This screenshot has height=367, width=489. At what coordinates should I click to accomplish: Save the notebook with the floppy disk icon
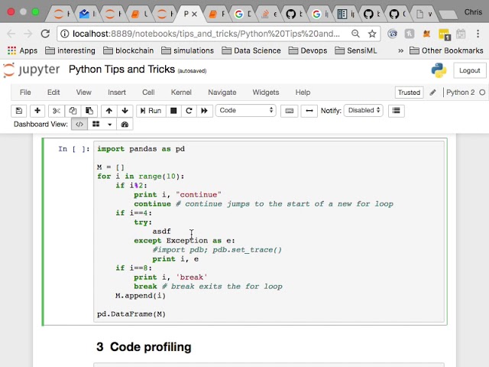[x=18, y=111]
